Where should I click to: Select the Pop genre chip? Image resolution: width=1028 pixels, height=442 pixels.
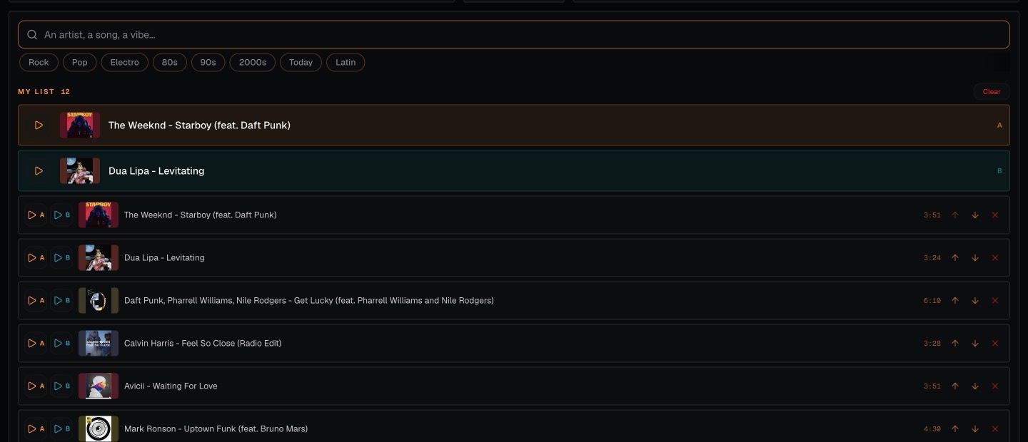pos(80,63)
